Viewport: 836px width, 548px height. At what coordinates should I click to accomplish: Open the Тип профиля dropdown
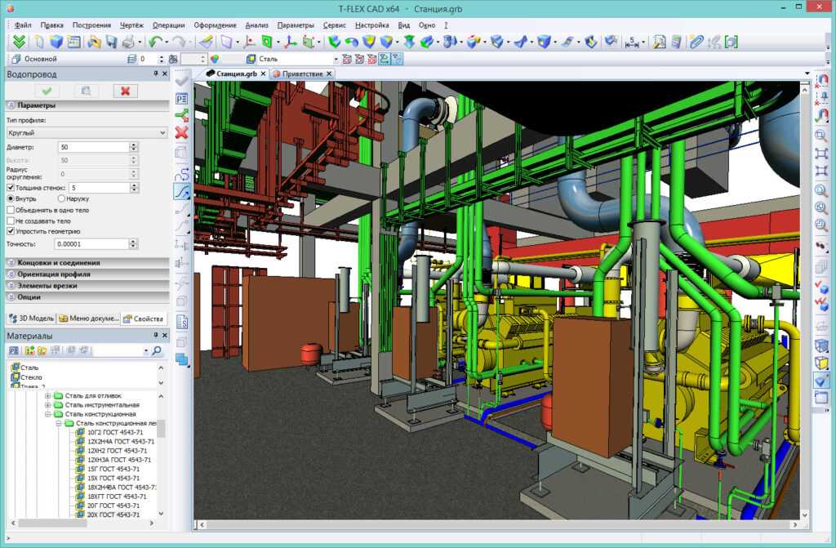[x=86, y=132]
